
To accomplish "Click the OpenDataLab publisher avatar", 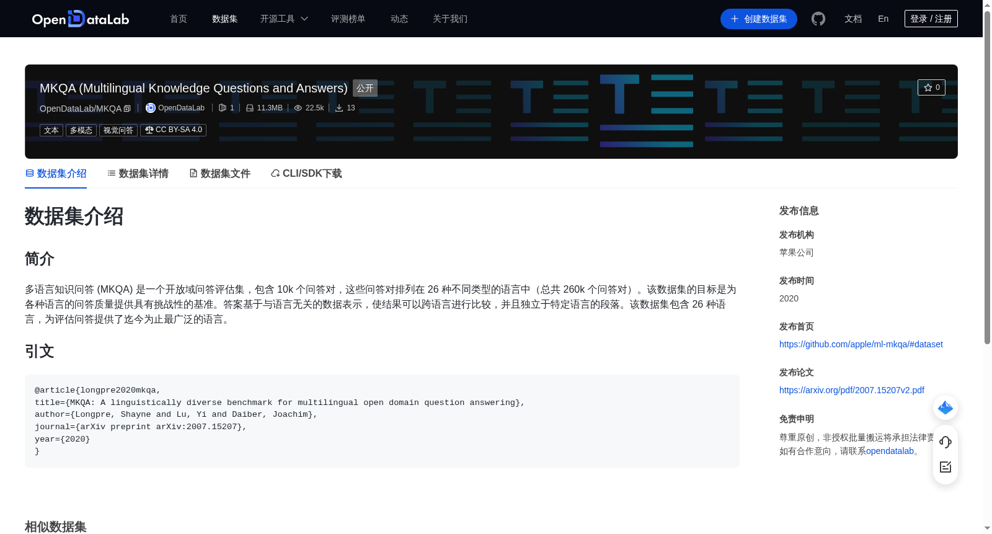I will 151,108.
